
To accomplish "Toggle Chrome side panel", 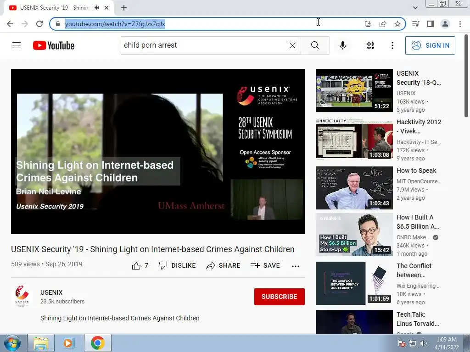I will click(431, 24).
